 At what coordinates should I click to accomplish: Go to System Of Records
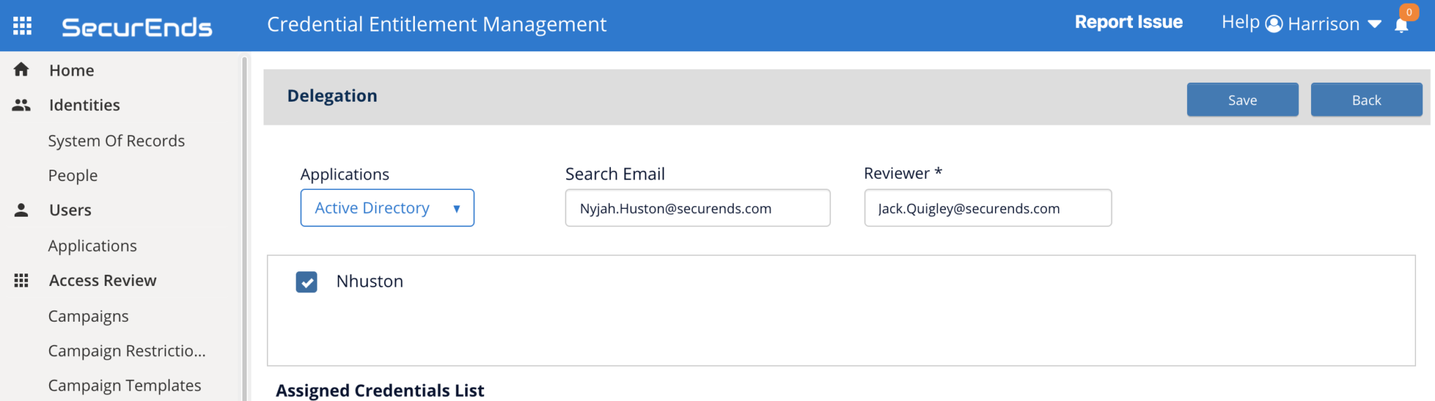(x=116, y=141)
